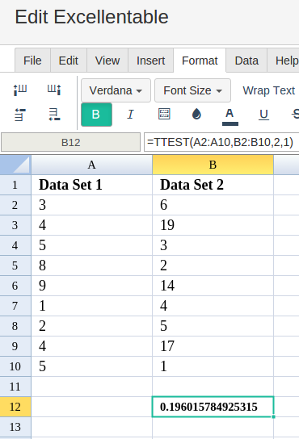
Task: Select the whole sheet corner box
Action: [15, 165]
